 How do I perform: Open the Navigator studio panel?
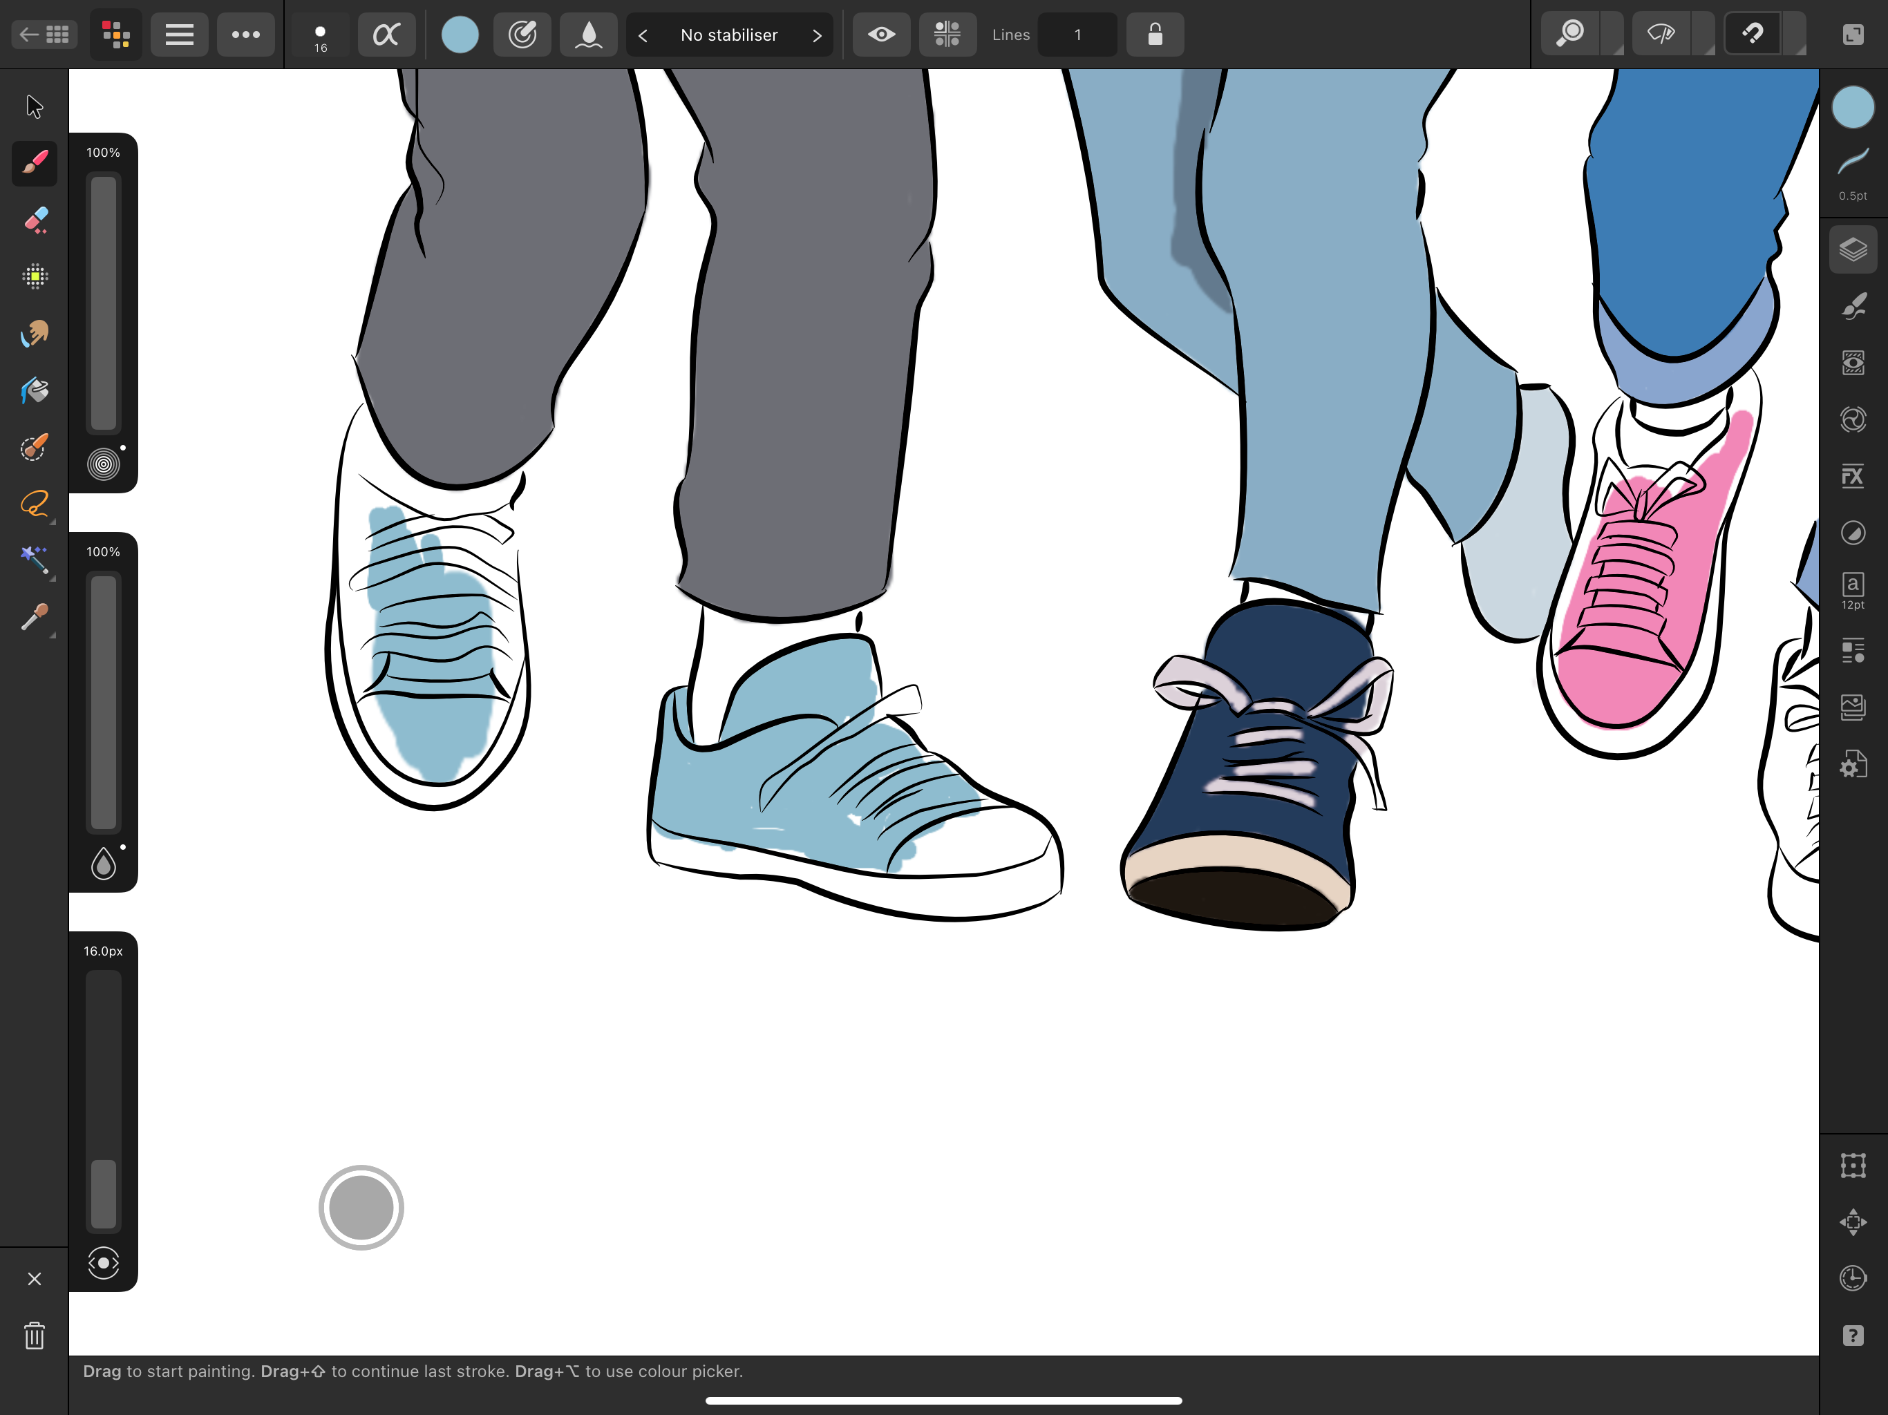(1852, 1222)
